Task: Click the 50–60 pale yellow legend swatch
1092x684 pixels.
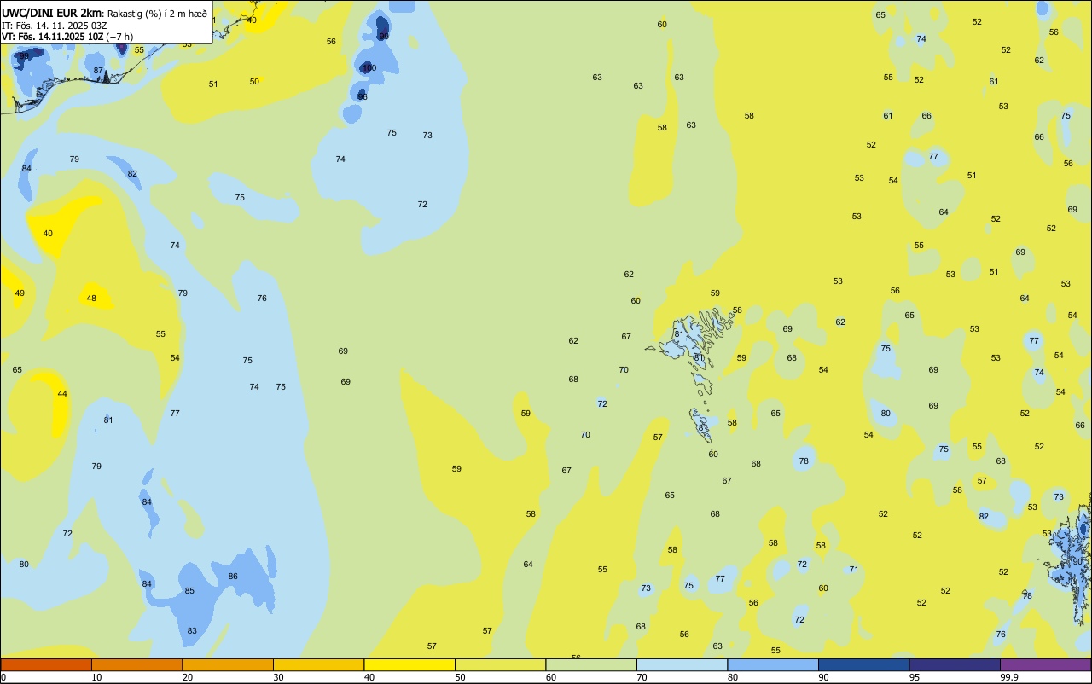Action: point(500,664)
